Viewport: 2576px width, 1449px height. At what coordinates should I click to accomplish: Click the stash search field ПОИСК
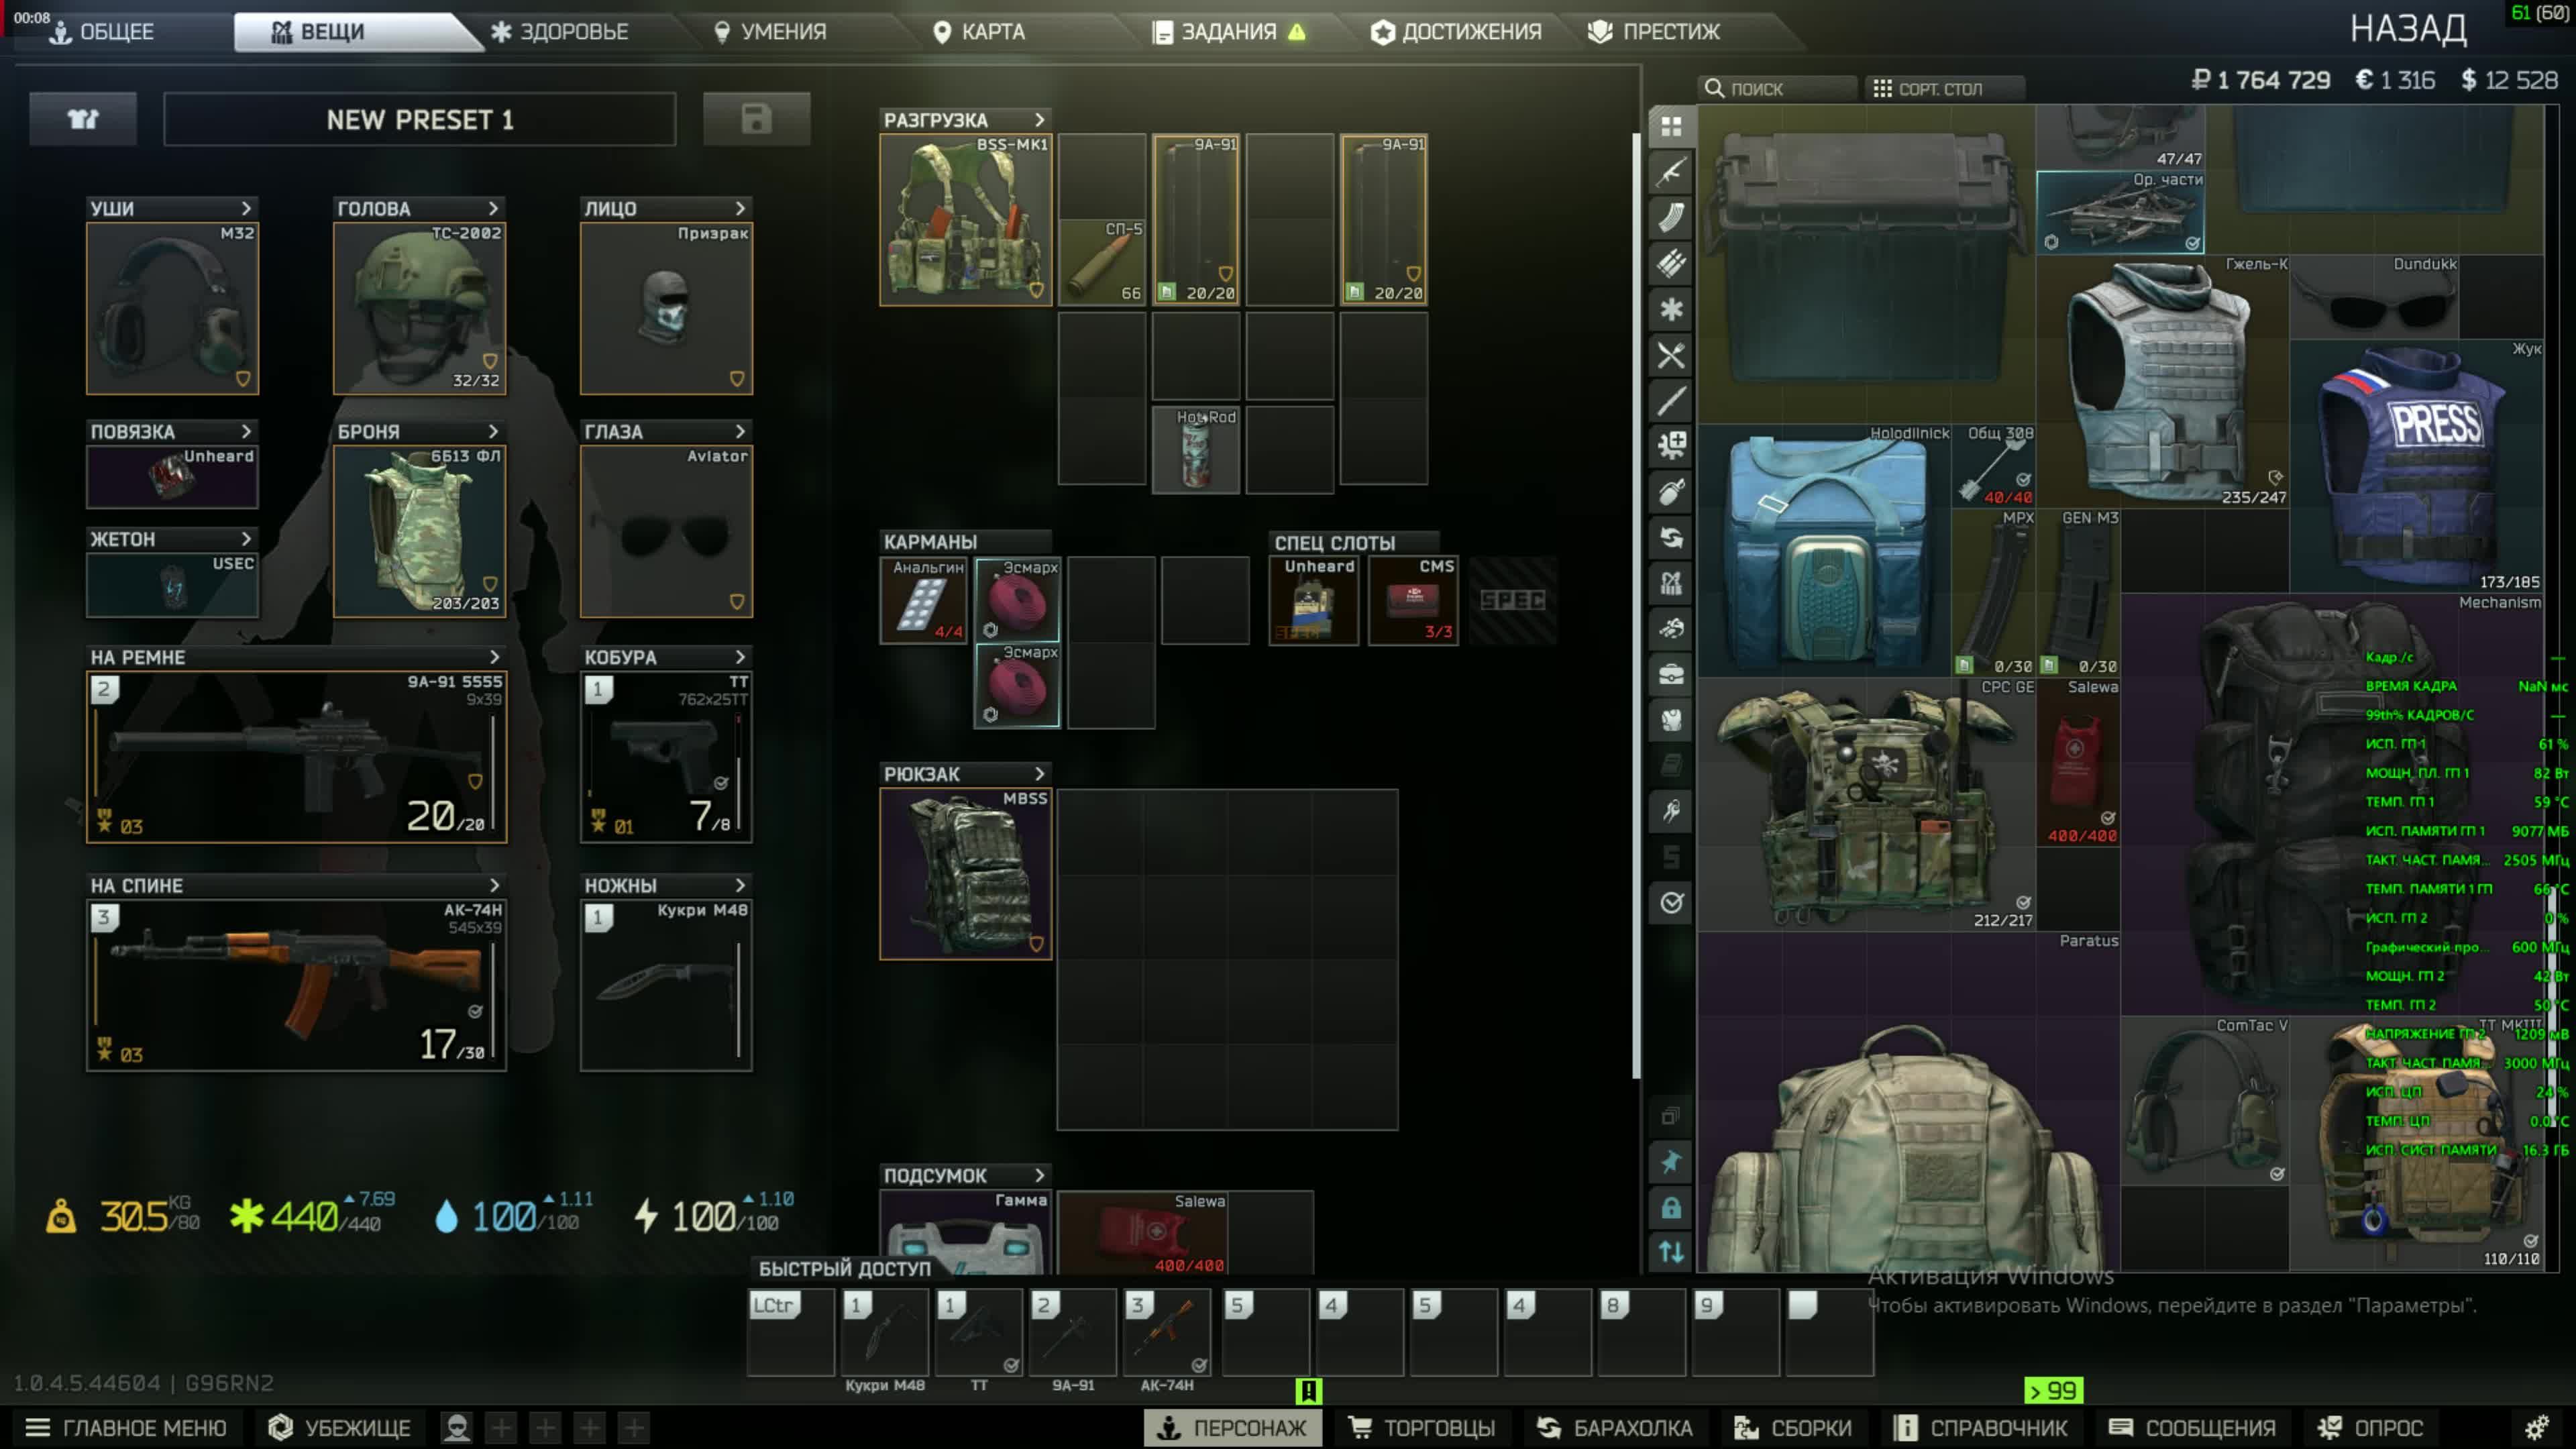(1776, 89)
